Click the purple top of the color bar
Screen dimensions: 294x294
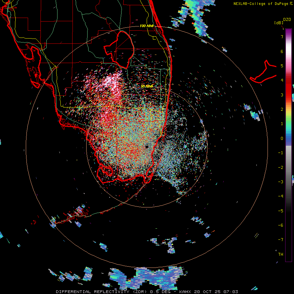pyautogui.click(x=288, y=32)
